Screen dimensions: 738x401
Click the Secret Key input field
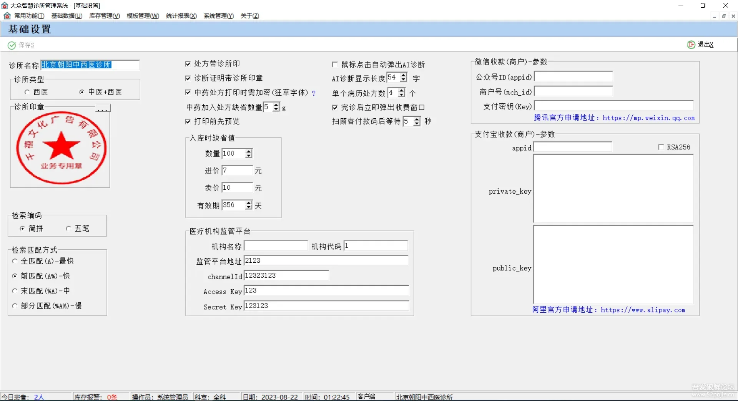(326, 306)
